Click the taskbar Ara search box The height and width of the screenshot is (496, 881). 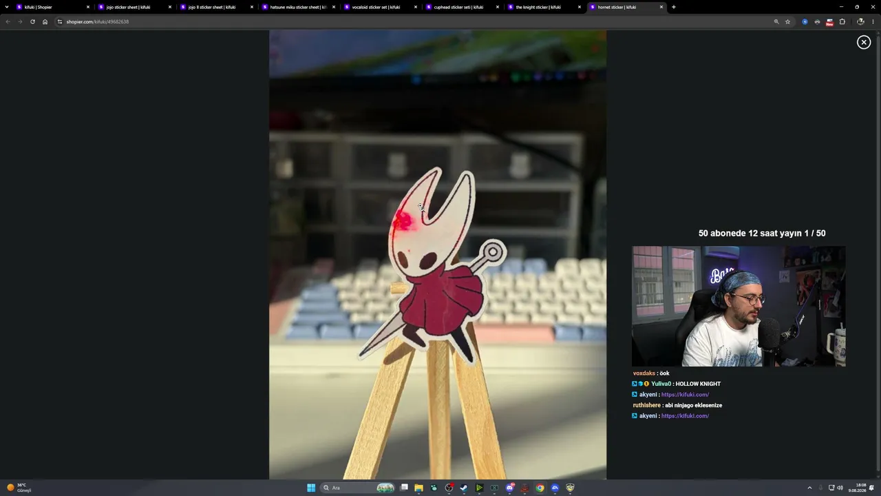(359, 488)
